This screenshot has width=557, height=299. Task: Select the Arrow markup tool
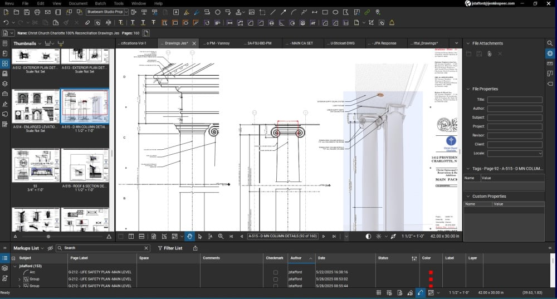pos(283,12)
